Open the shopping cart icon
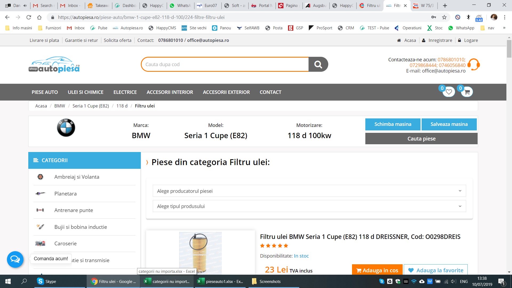Image resolution: width=512 pixels, height=288 pixels. pos(467,92)
